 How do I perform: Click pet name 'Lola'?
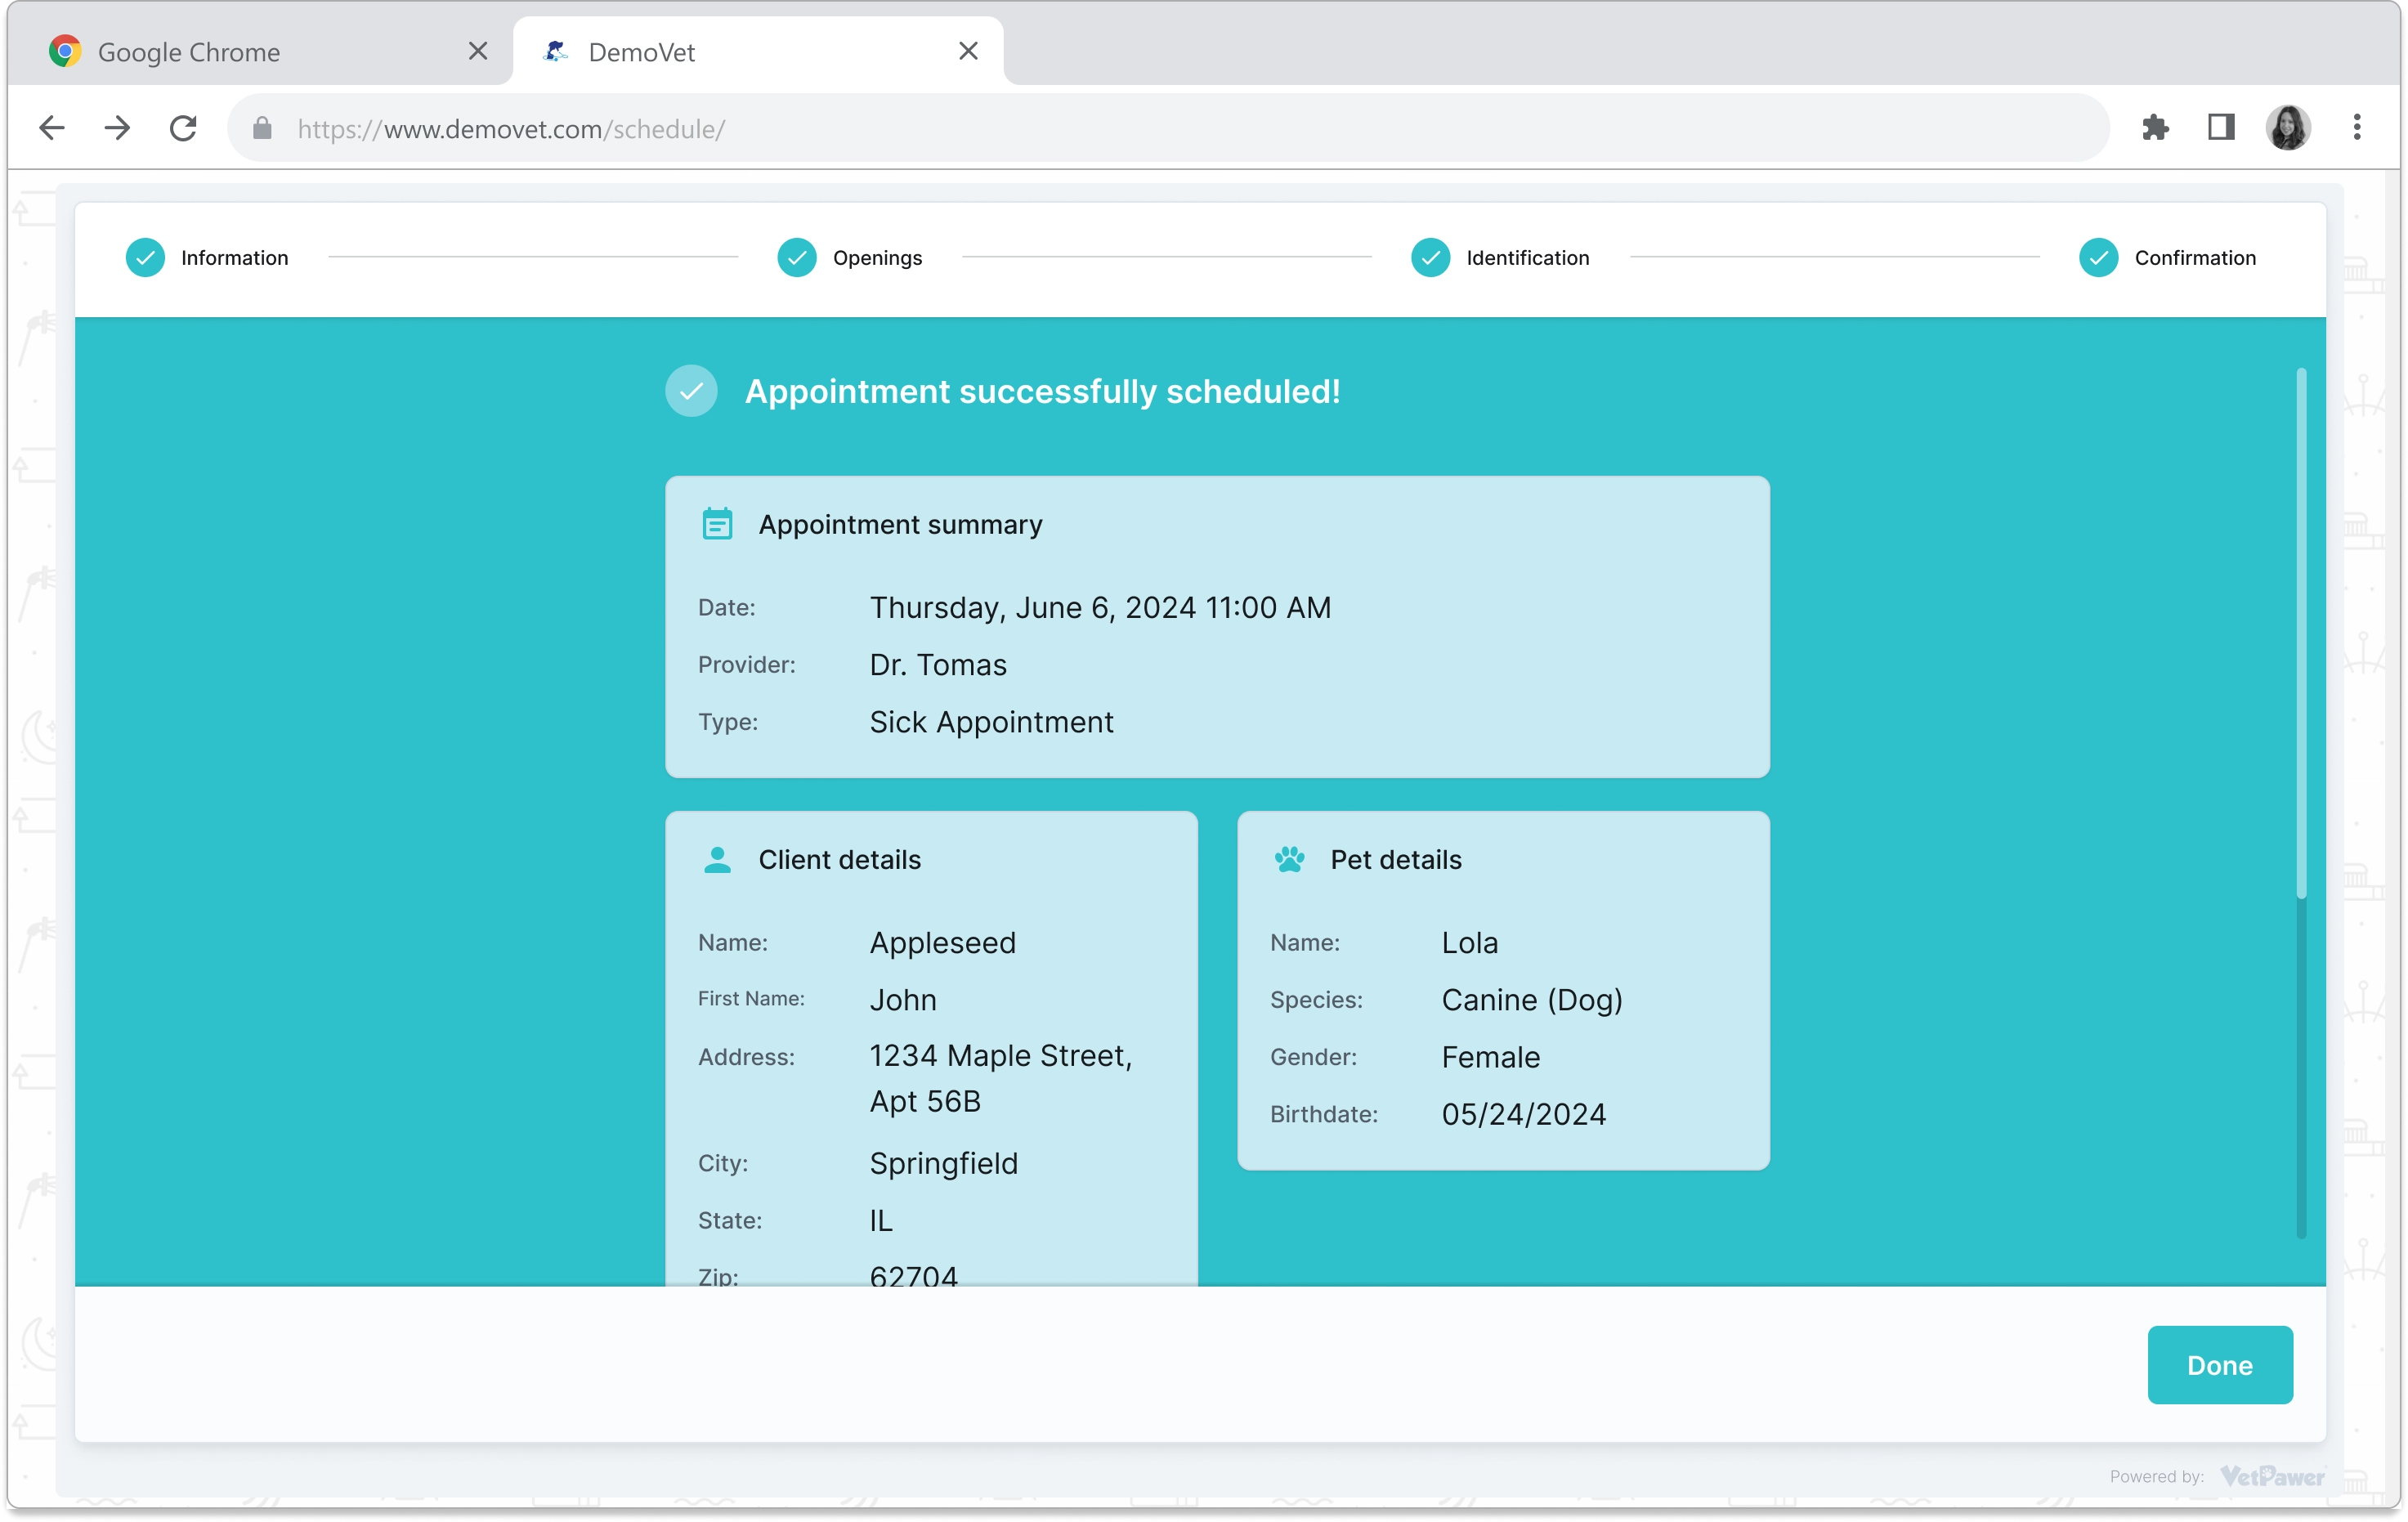(1469, 943)
